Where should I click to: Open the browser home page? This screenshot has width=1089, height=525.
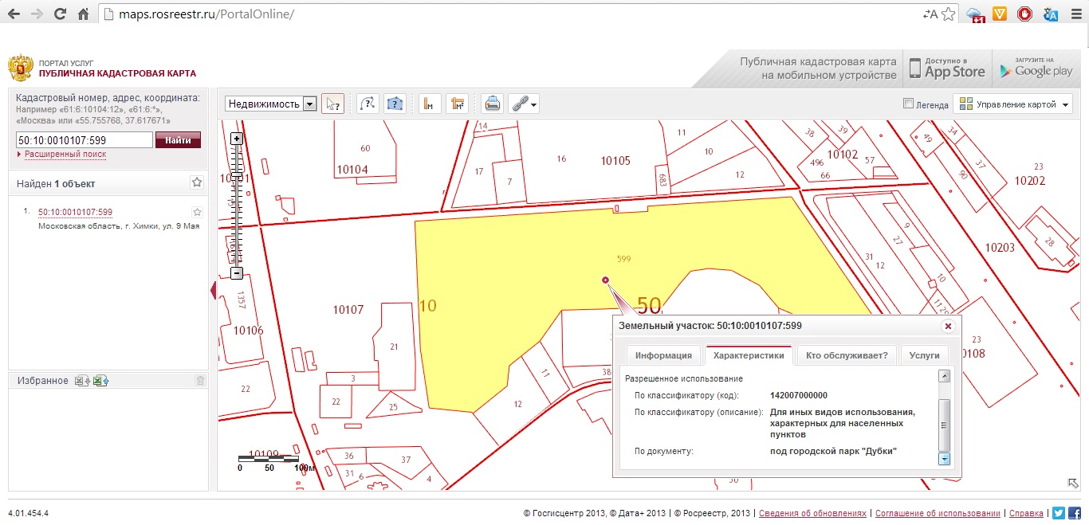83,14
